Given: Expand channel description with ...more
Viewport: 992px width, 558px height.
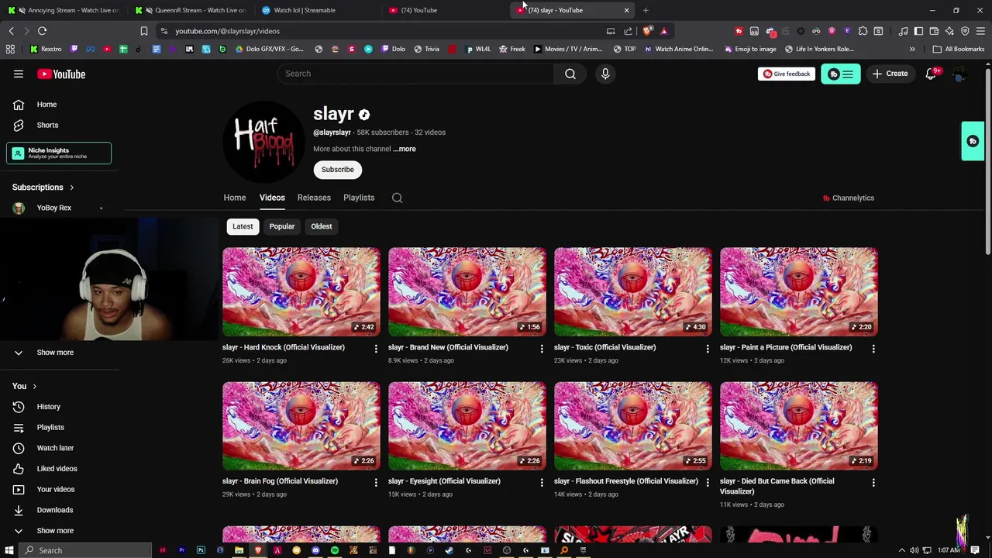Looking at the screenshot, I should 404,149.
